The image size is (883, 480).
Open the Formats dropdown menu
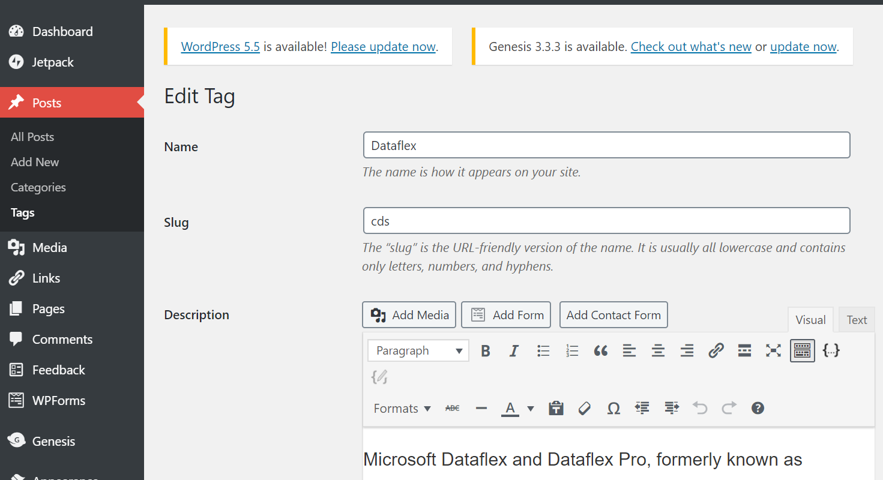pyautogui.click(x=402, y=409)
